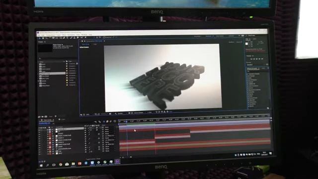Select the Pan Behind anchor tool

tap(57, 38)
